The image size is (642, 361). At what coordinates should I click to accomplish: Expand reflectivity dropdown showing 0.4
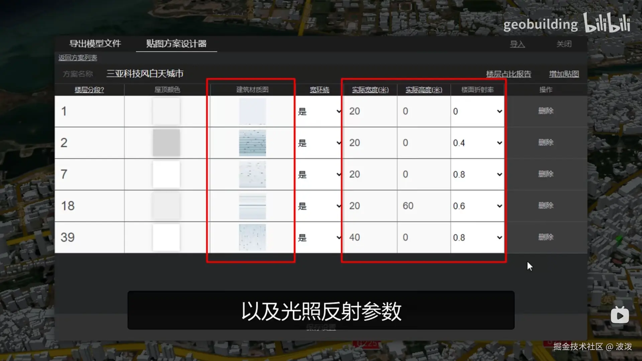click(x=477, y=143)
